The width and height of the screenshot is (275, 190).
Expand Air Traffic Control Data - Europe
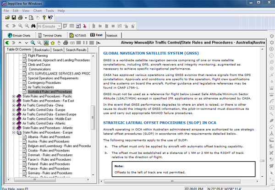point(14,110)
